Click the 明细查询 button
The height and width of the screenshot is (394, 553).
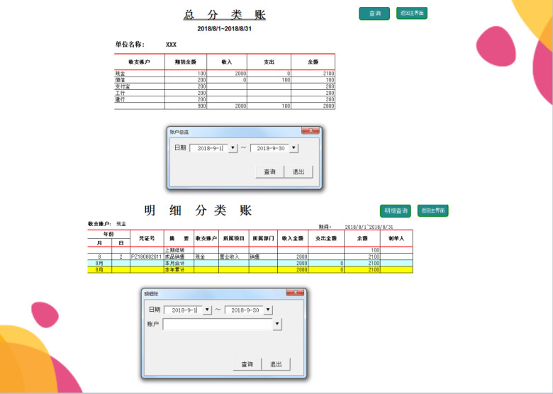click(396, 210)
